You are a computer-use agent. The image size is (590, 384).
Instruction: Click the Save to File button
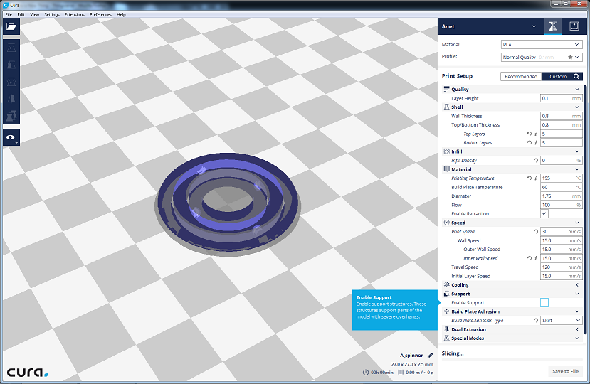point(566,371)
